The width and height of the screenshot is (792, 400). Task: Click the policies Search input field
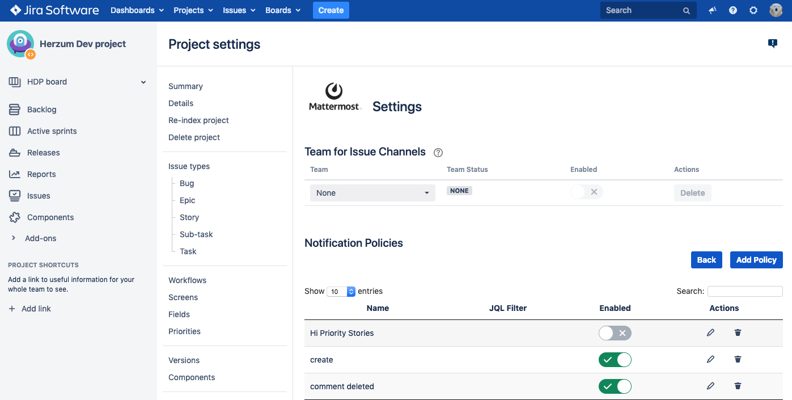tap(744, 291)
